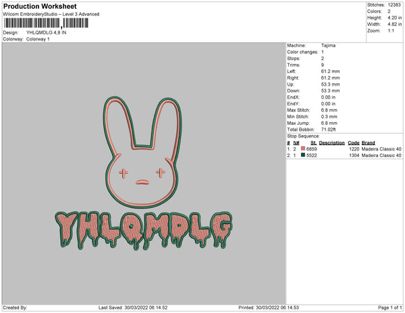Click the Trims value 9
Screen dimensions: 405x313
point(323,65)
